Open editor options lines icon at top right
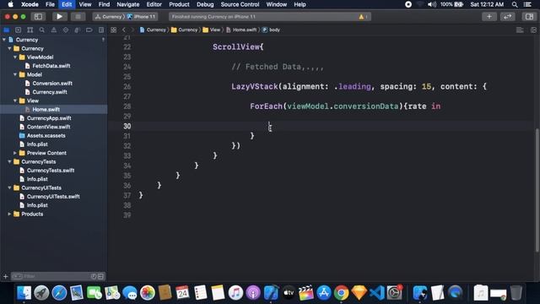 [520, 30]
